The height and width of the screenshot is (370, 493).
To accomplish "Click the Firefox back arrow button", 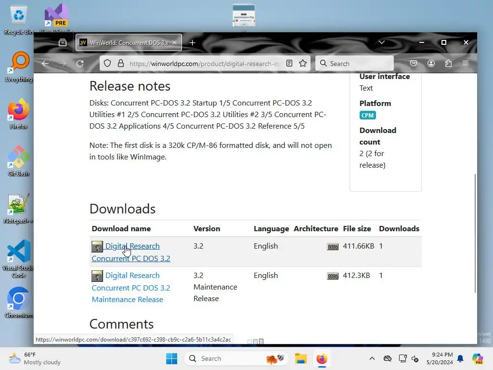I will [45, 64].
